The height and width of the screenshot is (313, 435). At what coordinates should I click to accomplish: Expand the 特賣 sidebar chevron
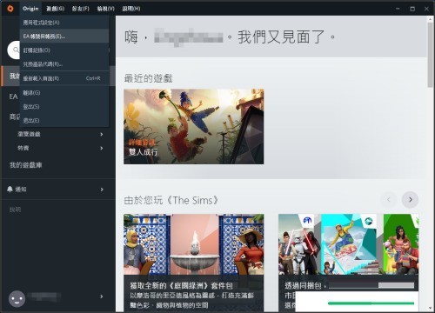(x=102, y=148)
